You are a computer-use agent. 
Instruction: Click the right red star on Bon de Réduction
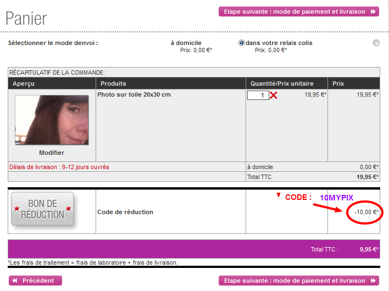(x=69, y=209)
